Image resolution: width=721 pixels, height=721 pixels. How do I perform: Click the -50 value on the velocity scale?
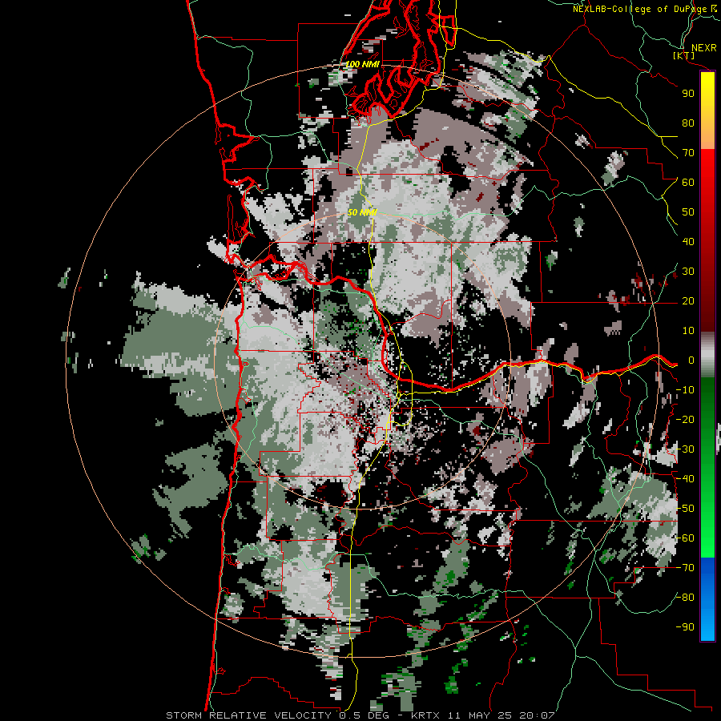click(x=685, y=509)
